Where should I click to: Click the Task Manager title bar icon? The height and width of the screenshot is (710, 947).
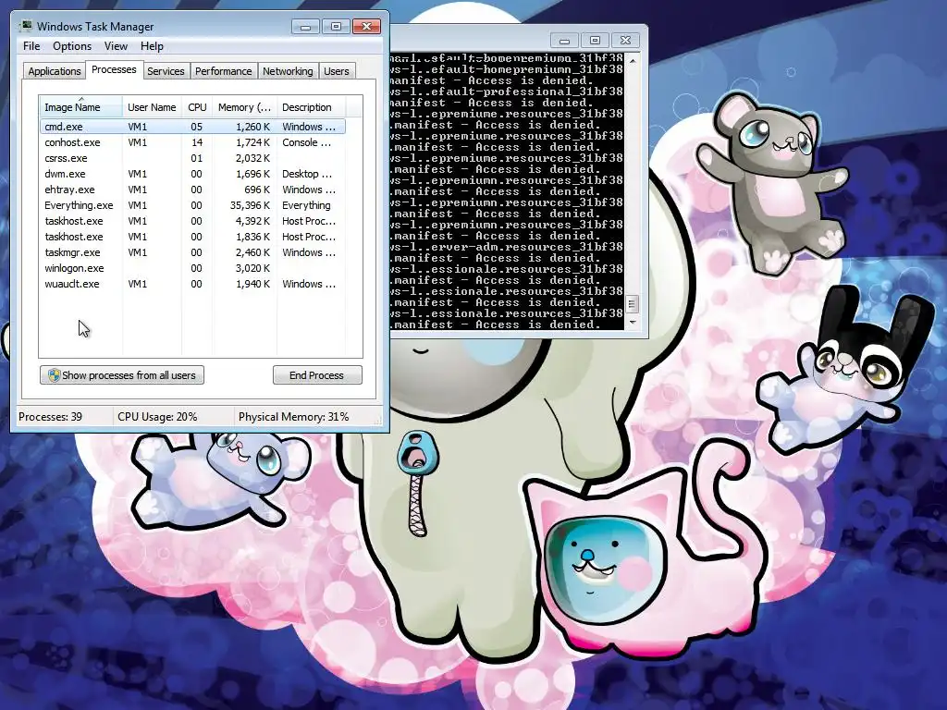coord(26,26)
